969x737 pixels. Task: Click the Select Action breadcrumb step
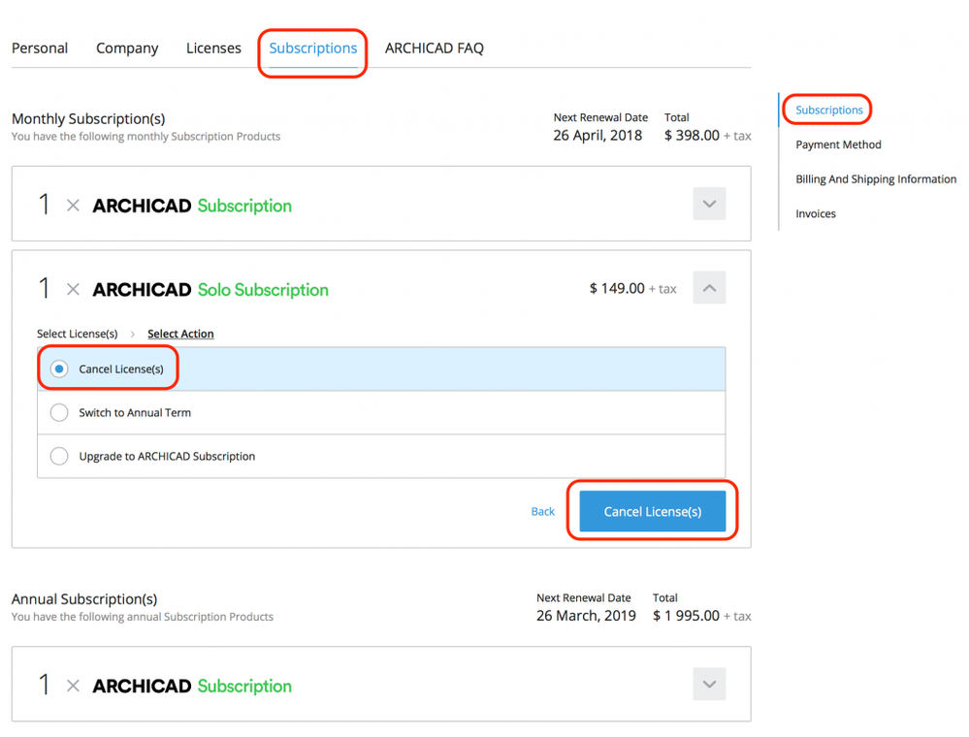tap(180, 334)
